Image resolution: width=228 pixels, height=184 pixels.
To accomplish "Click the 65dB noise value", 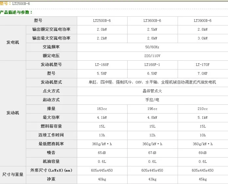I will [102, 153].
